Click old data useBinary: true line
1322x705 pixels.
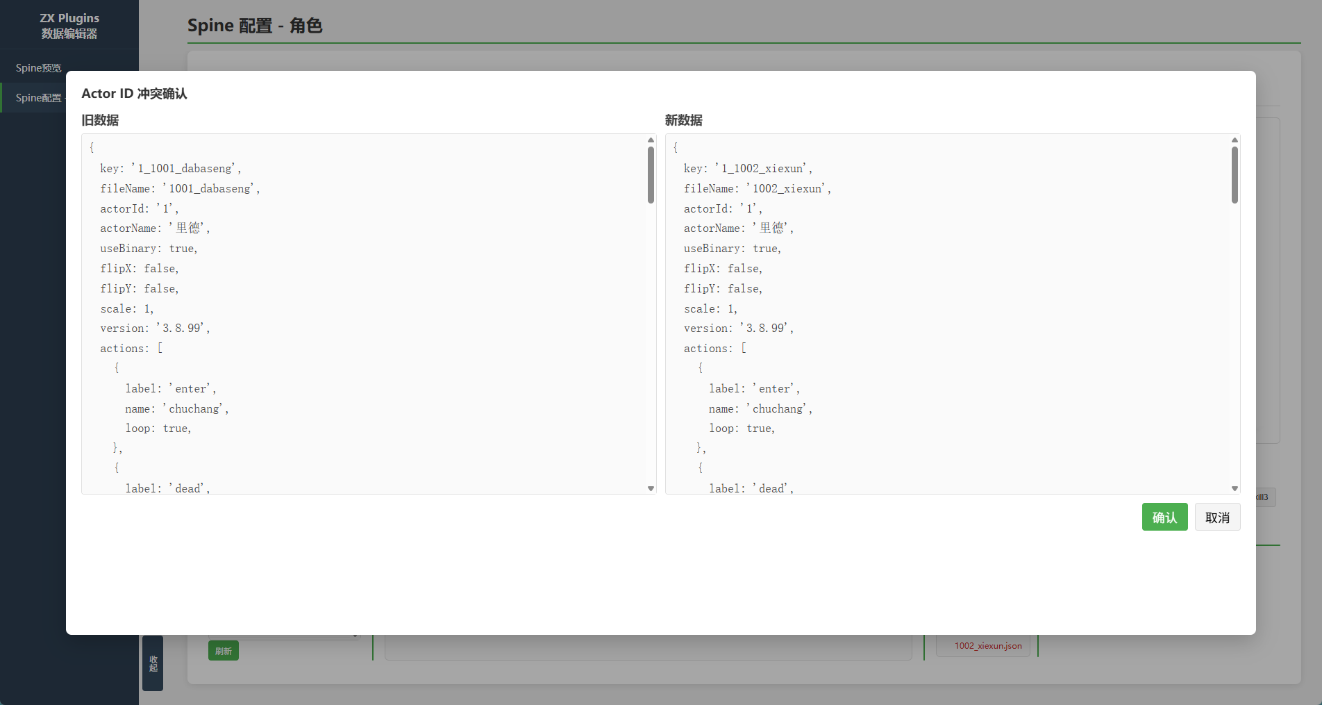pos(149,248)
